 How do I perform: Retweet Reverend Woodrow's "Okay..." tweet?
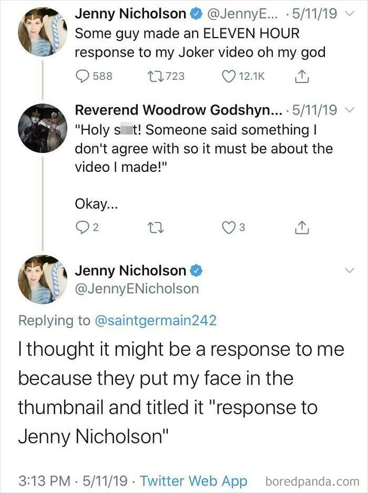click(156, 228)
